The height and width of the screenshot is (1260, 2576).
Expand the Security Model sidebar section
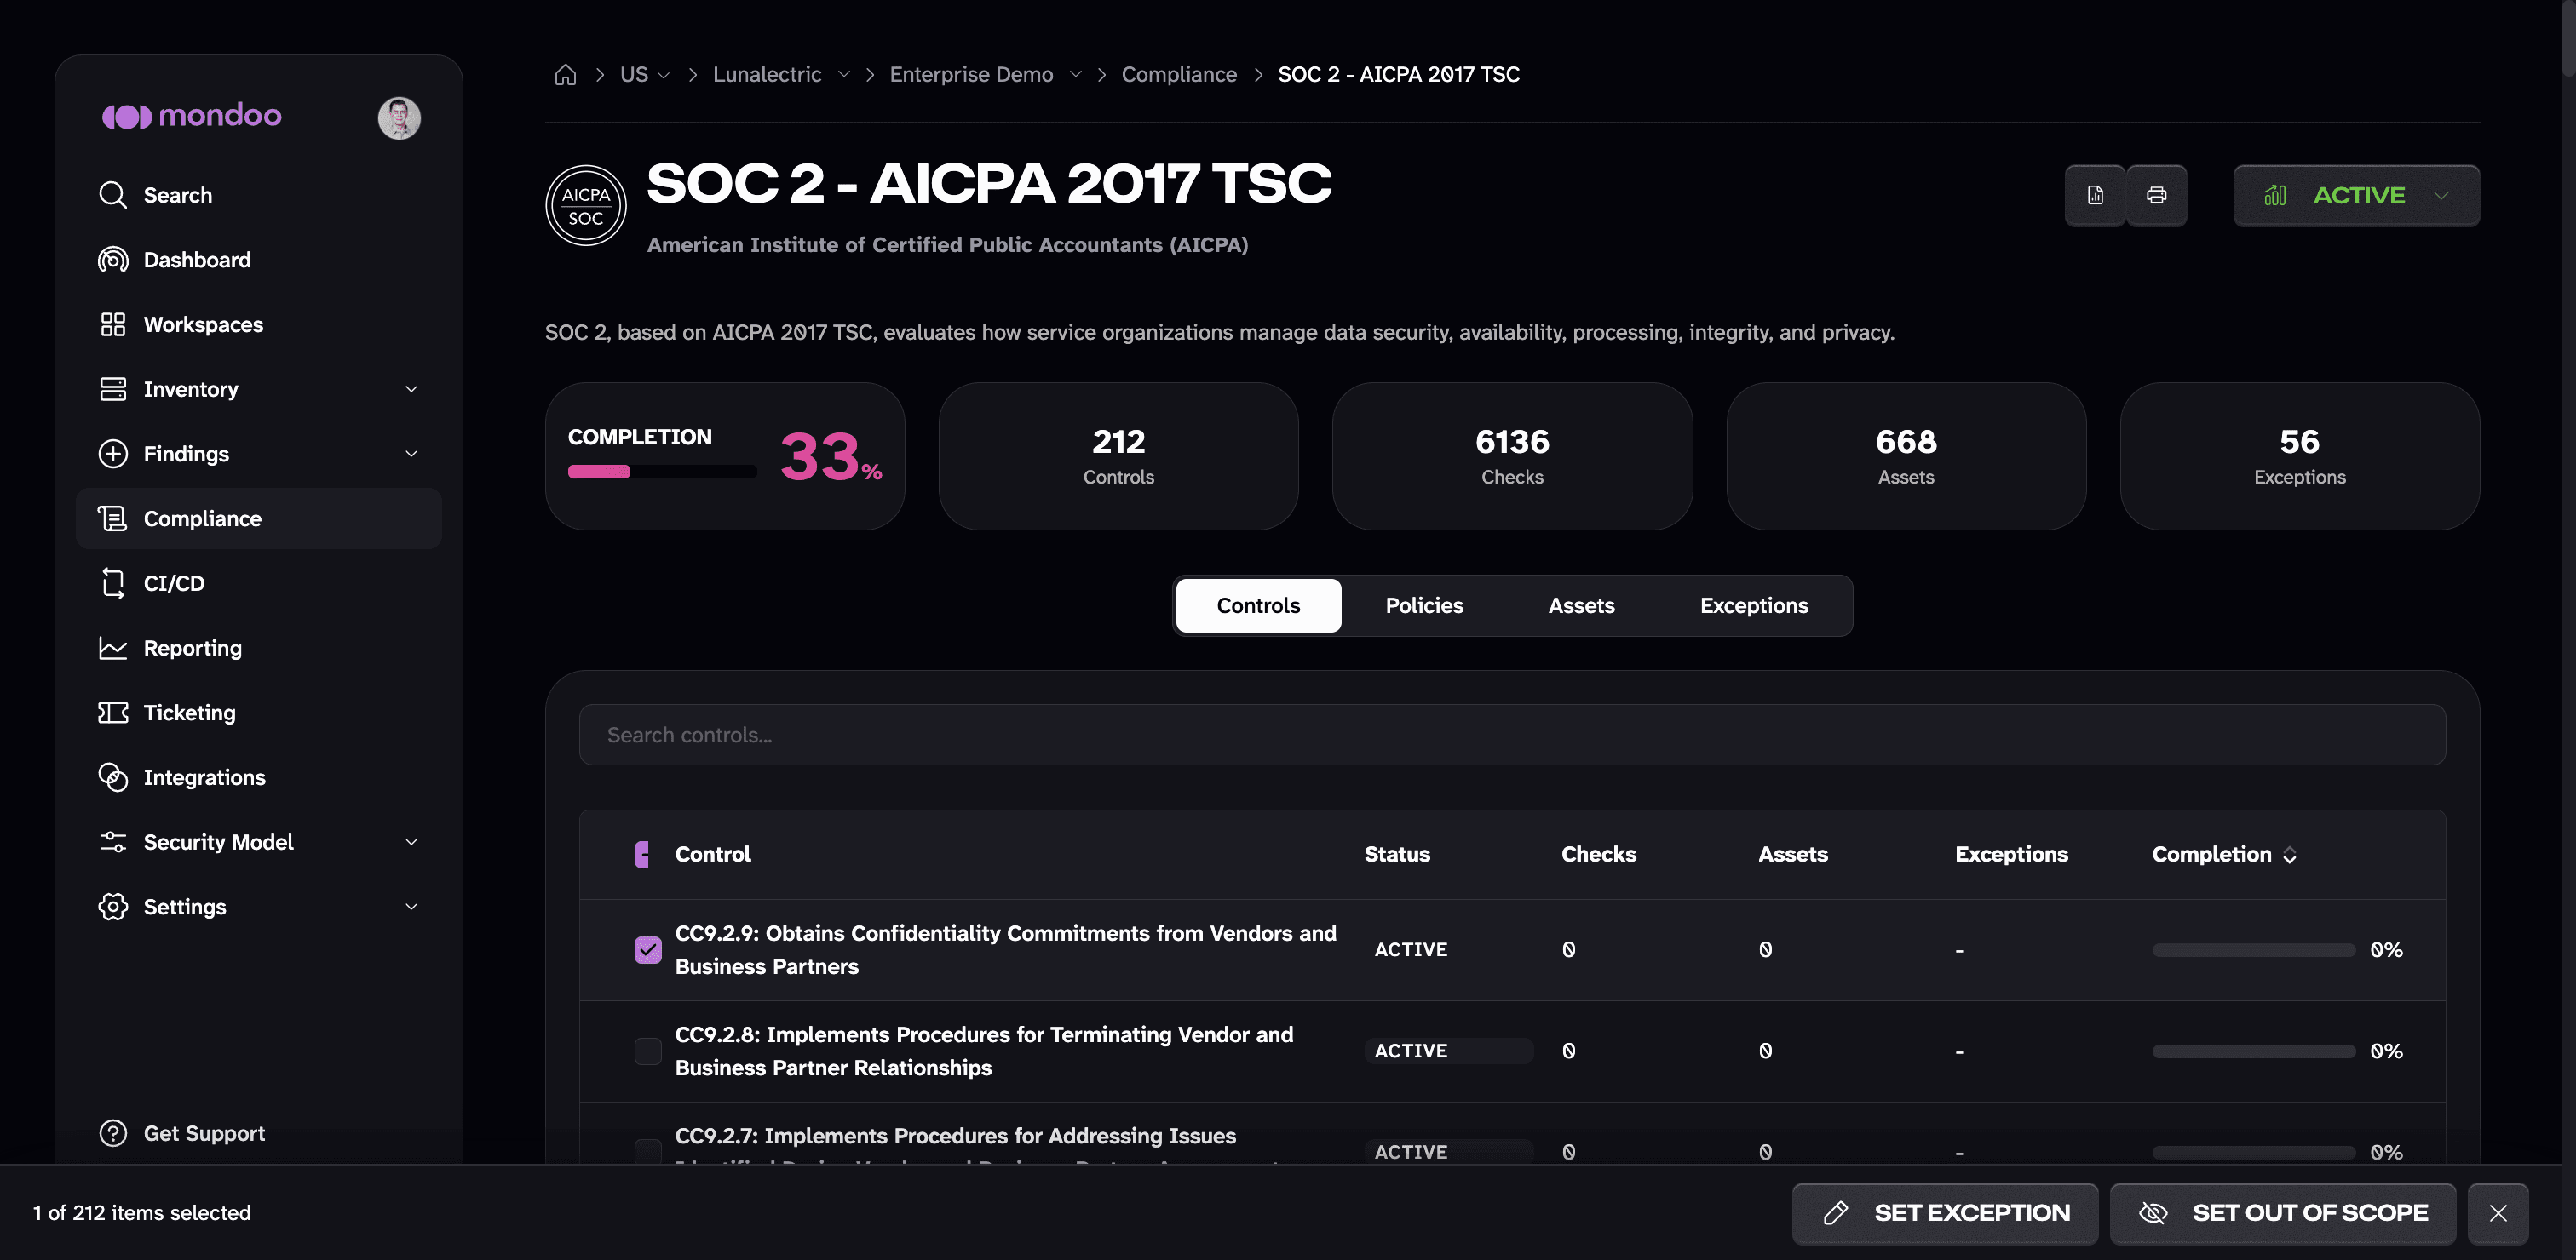[x=411, y=842]
